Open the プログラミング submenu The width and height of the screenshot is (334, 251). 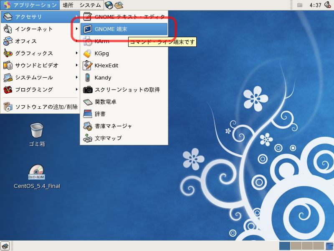[40, 90]
